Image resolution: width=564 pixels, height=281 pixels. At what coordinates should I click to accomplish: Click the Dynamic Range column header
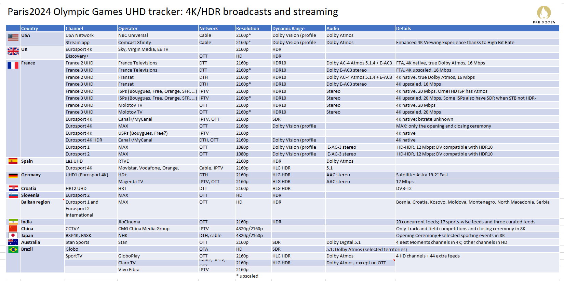pyautogui.click(x=298, y=29)
